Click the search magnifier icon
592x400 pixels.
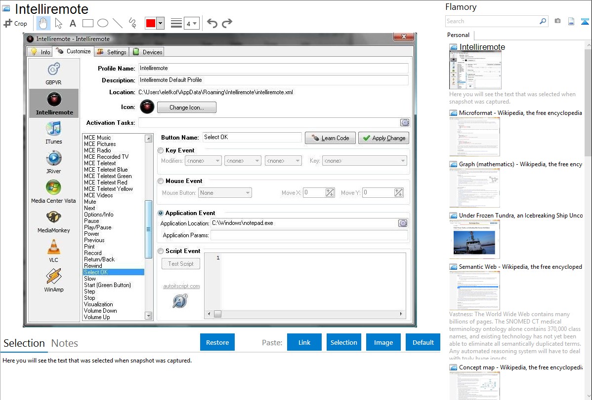(x=543, y=21)
